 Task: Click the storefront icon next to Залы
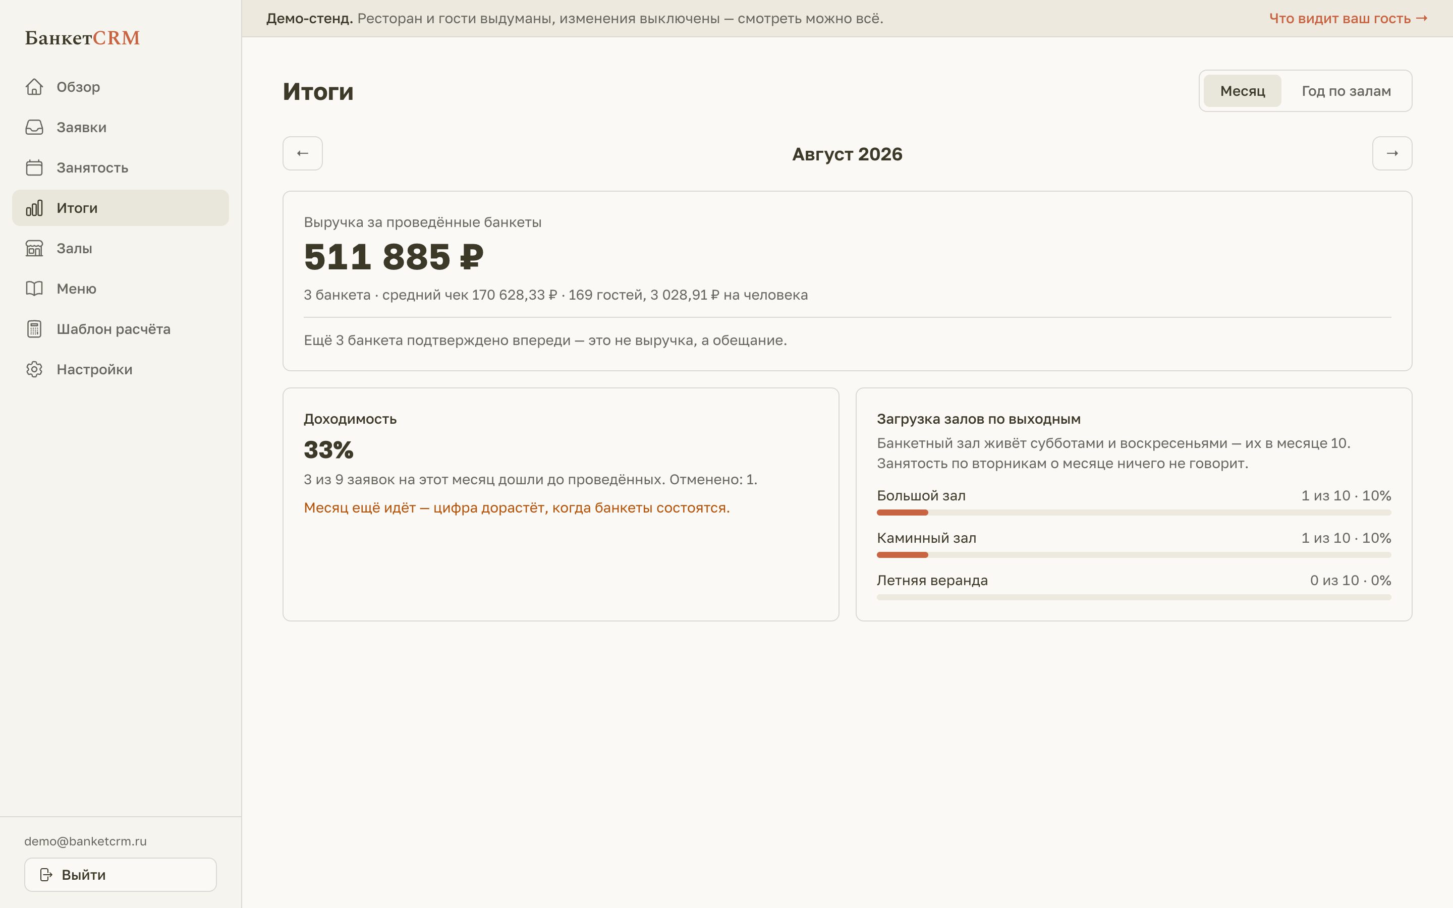[x=34, y=248]
